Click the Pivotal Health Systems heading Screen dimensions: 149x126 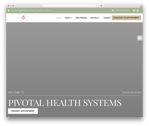65,103
